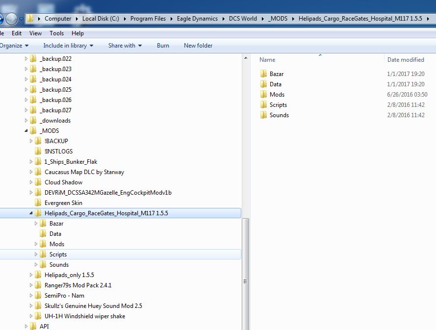436x330 pixels.
Task: Open the recent locations dropdown arrow
Action: 21,19
